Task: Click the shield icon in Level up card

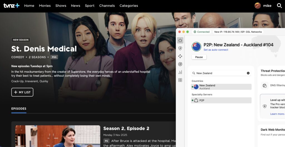Action: [265, 106]
